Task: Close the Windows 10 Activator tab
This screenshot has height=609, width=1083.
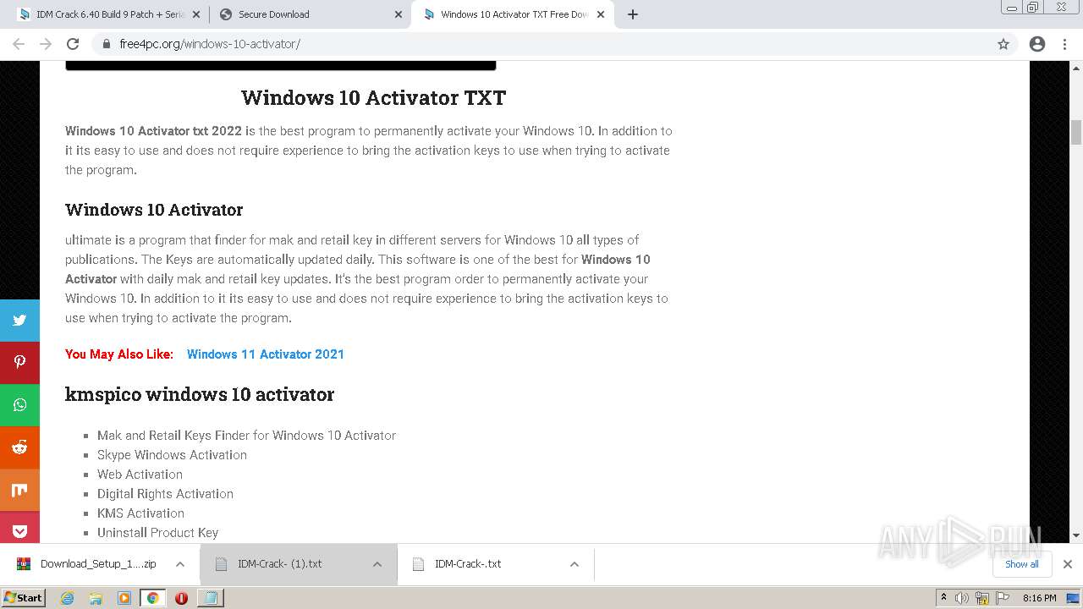Action: [600, 14]
